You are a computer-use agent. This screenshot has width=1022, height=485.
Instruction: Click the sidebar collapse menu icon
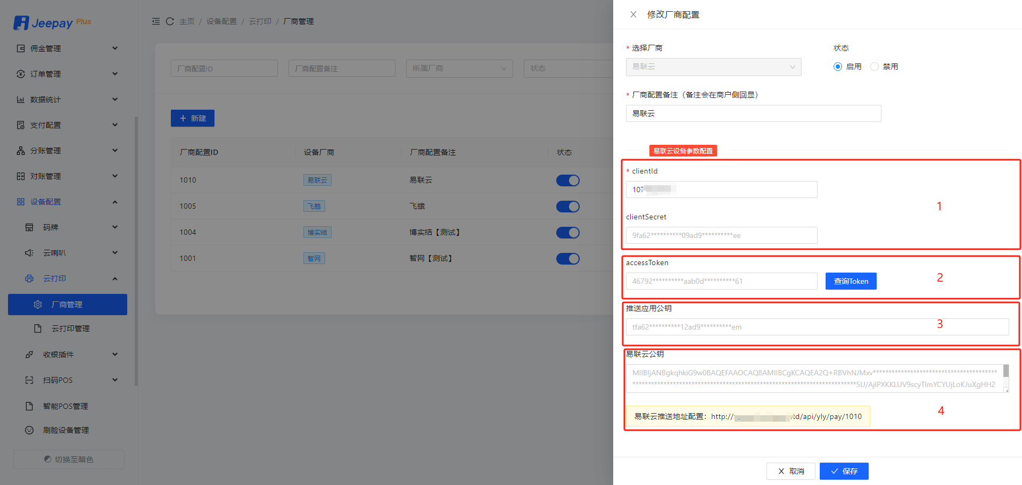[156, 21]
